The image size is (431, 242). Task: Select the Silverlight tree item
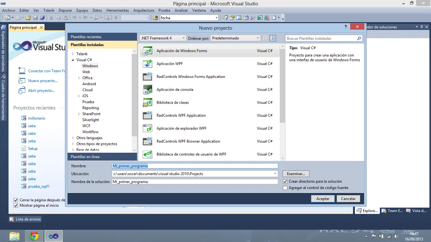pyautogui.click(x=91, y=120)
